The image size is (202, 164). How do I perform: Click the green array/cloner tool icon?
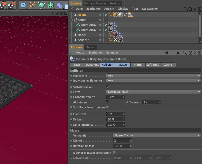[50, 5]
